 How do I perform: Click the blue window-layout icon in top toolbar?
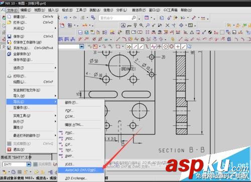coord(147,18)
